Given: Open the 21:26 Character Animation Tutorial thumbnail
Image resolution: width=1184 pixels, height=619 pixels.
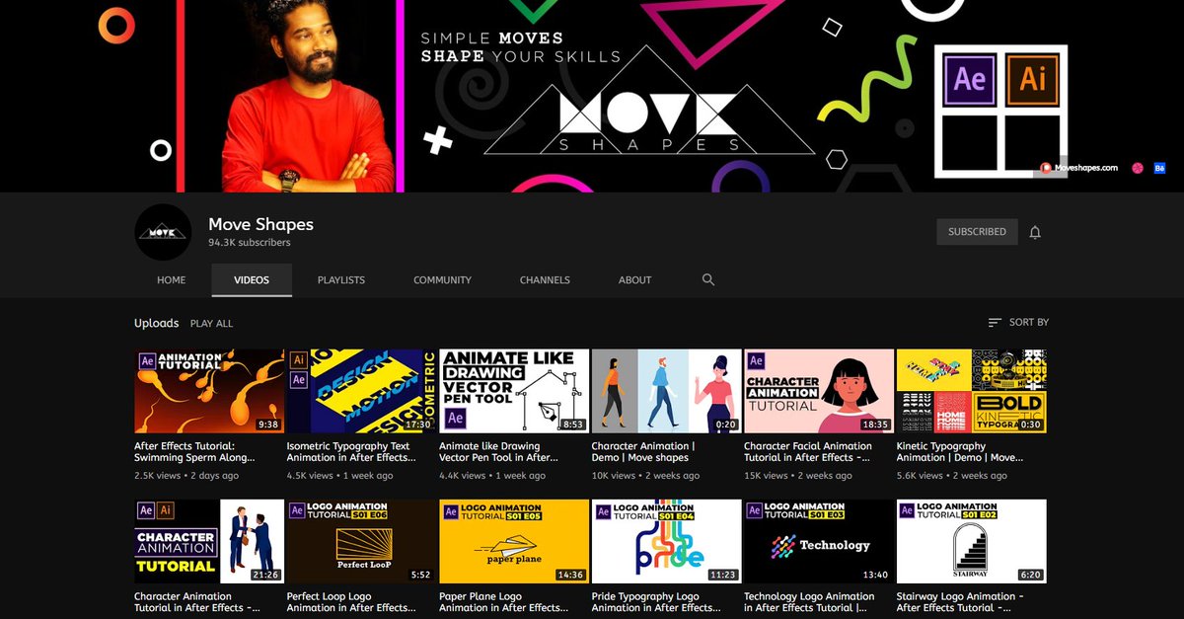Looking at the screenshot, I should pyautogui.click(x=209, y=541).
